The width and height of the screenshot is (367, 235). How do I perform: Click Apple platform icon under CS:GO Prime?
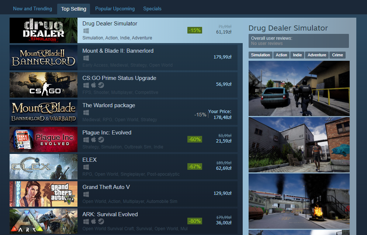93,85
